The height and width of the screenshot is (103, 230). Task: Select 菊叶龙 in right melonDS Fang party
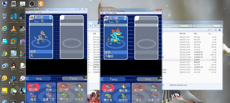point(108,98)
